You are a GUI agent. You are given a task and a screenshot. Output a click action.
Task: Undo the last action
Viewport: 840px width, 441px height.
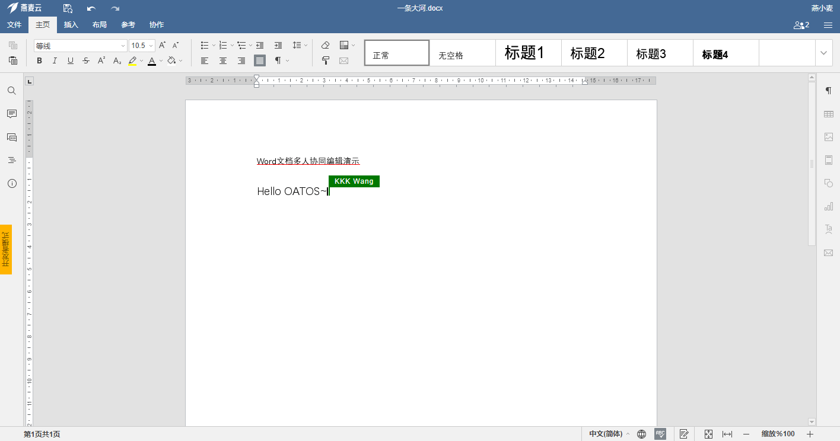click(91, 8)
